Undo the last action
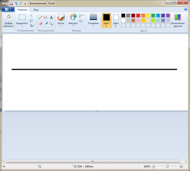This screenshot has width=190, height=171. 16,3
